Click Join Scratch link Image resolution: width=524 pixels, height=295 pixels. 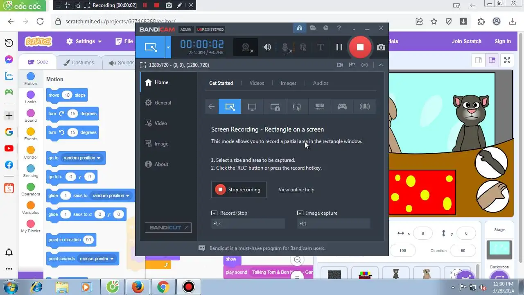(466, 41)
